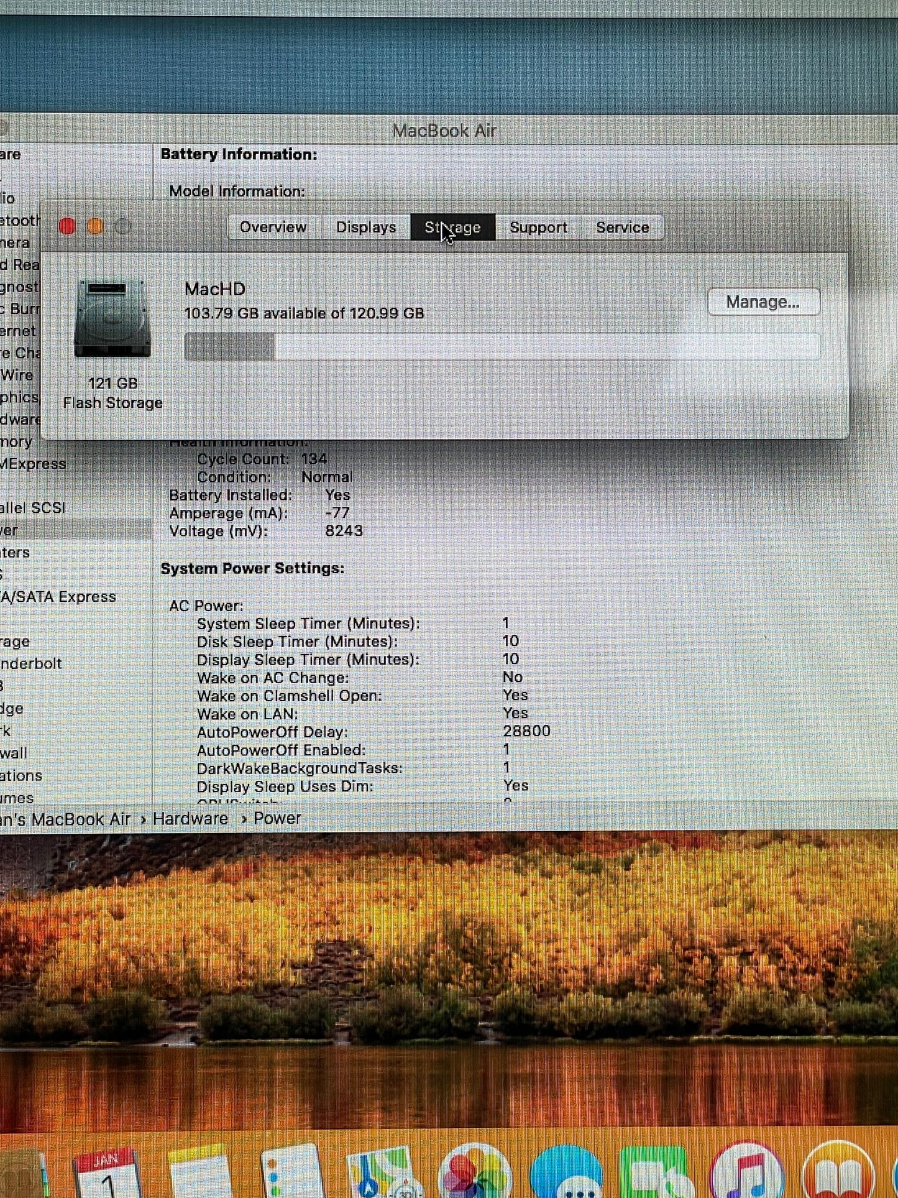898x1198 pixels.
Task: Click the Manage... button
Action: pos(764,302)
